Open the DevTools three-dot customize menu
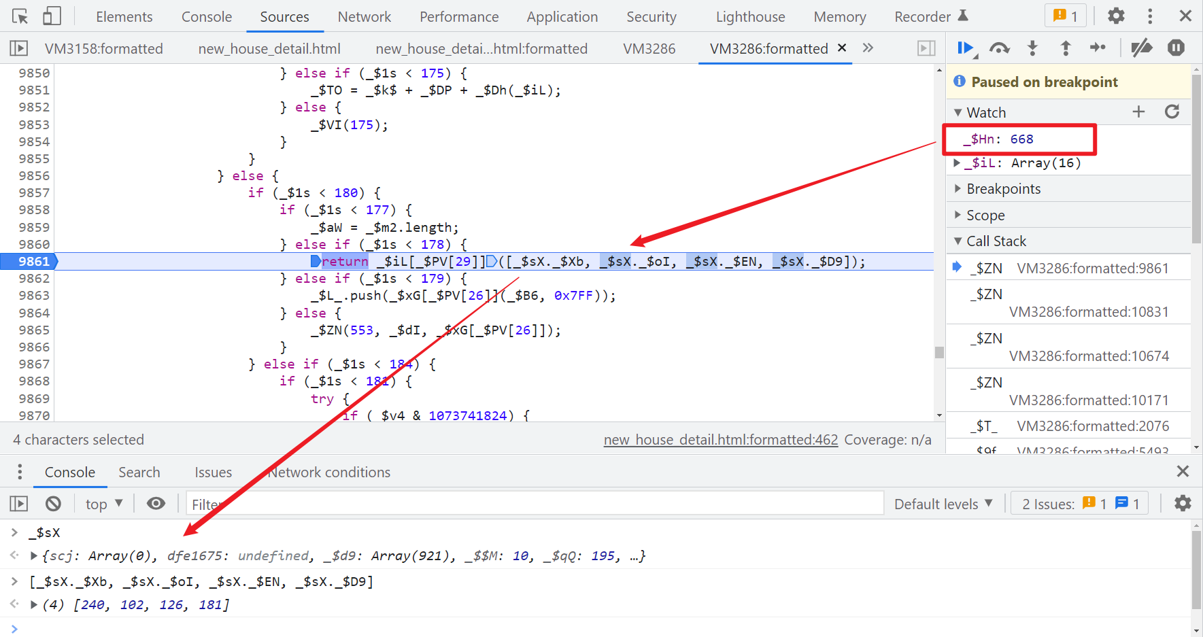 [1150, 16]
